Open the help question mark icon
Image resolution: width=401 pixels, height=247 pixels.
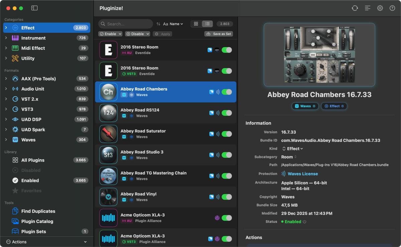tap(392, 8)
